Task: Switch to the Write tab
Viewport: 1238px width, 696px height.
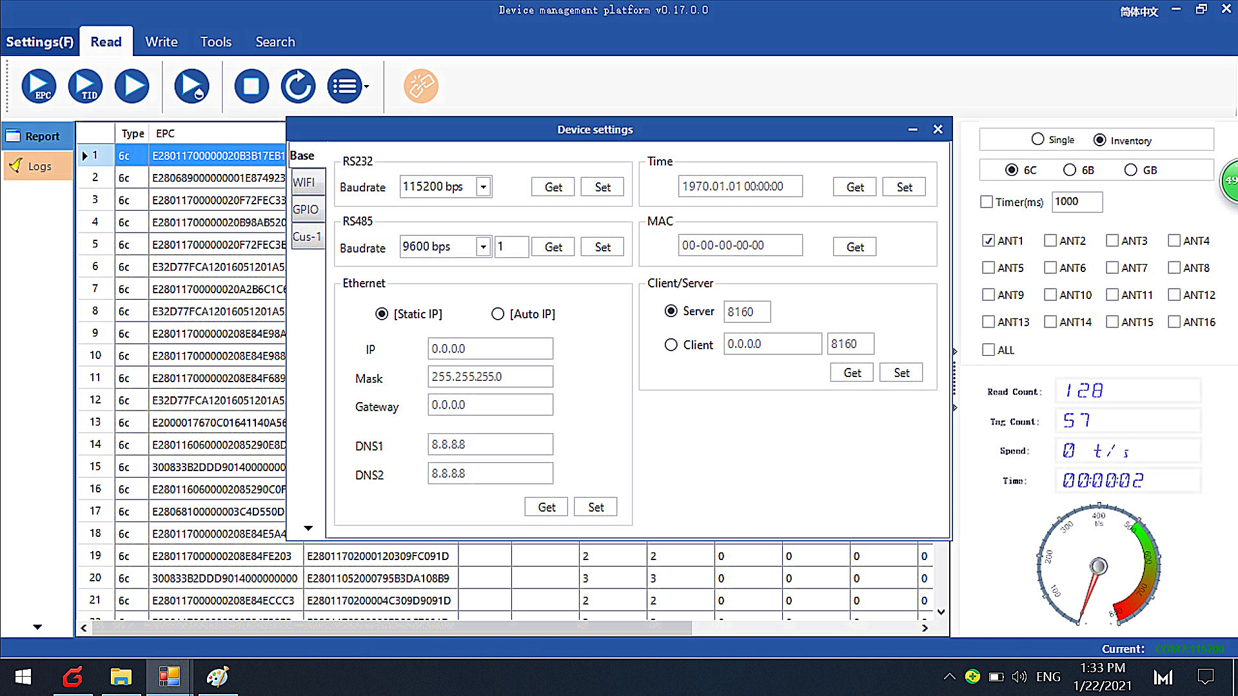Action: point(162,41)
